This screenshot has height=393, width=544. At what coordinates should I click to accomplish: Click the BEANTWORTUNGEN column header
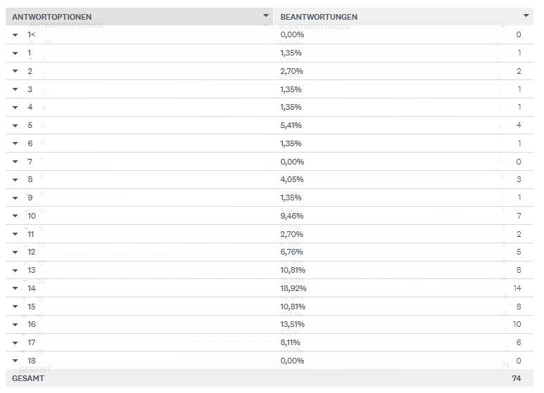318,16
